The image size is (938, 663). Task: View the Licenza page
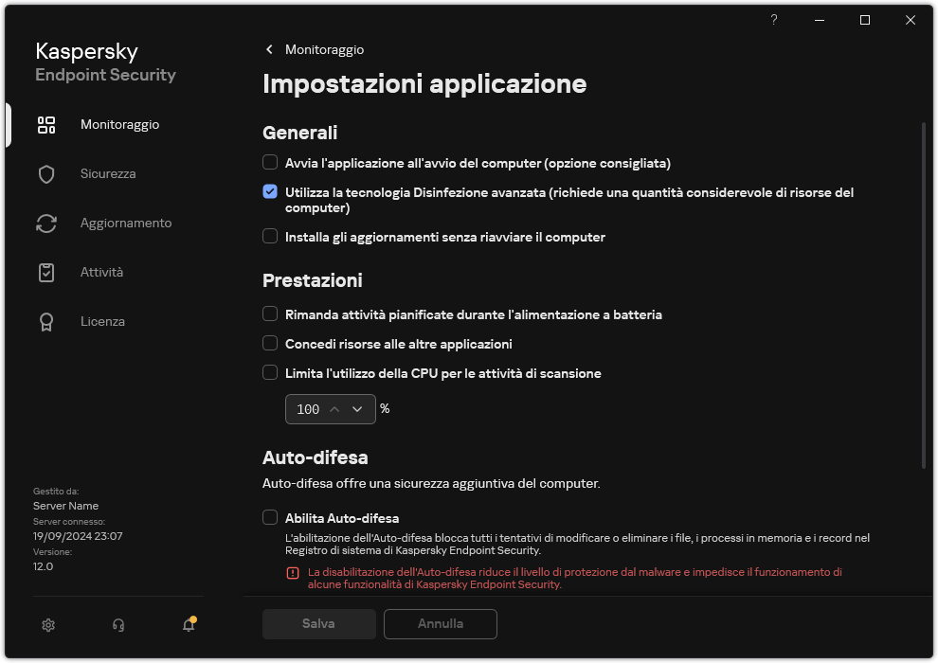click(102, 321)
